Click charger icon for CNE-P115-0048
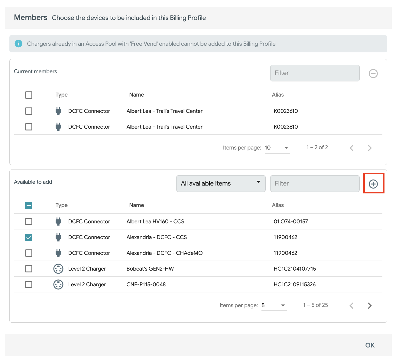The width and height of the screenshot is (399, 362). (x=58, y=285)
